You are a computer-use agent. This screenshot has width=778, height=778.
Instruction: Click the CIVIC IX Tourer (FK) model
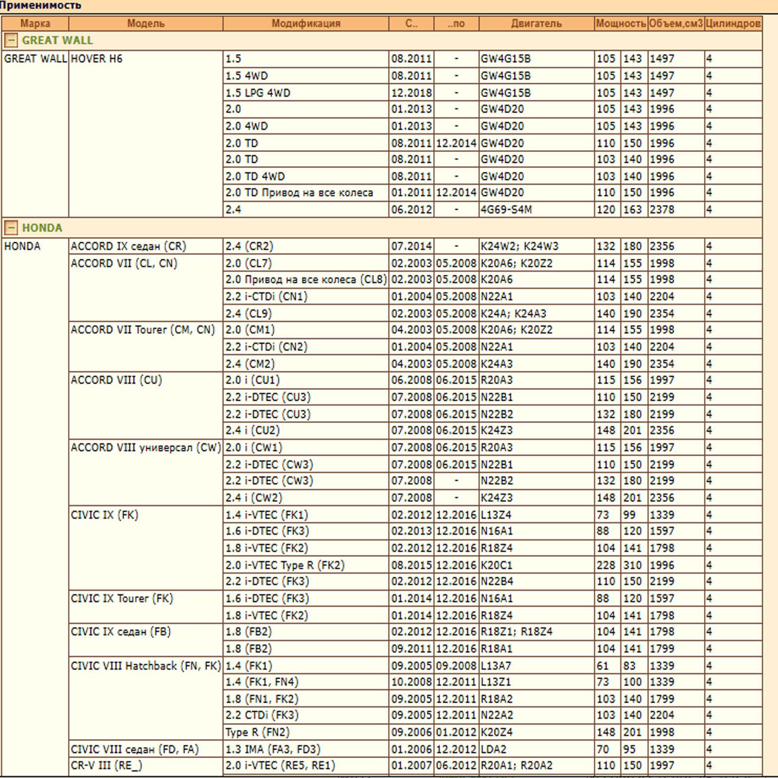pyautogui.click(x=122, y=598)
